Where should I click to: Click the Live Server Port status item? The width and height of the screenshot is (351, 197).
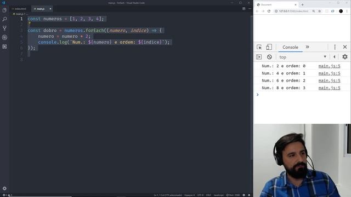(233, 195)
